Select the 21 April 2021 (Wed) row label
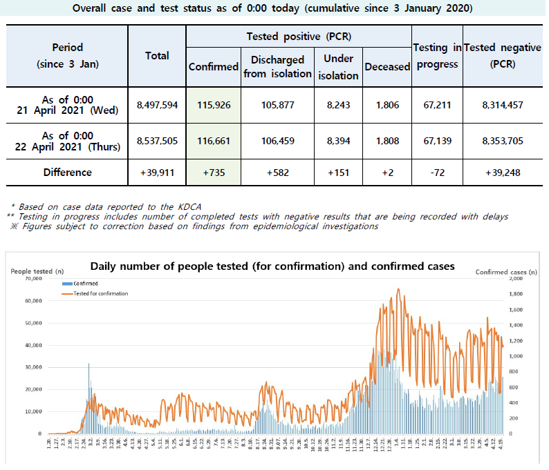This screenshot has width=549, height=470. 68,106
